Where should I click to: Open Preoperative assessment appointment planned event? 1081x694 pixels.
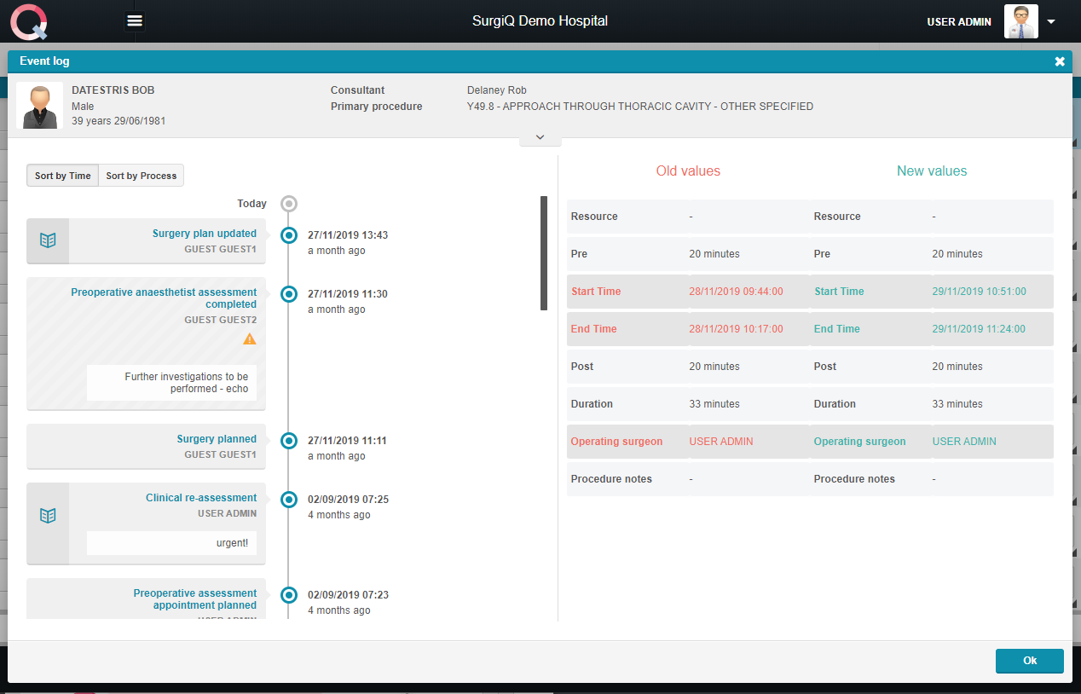(195, 599)
